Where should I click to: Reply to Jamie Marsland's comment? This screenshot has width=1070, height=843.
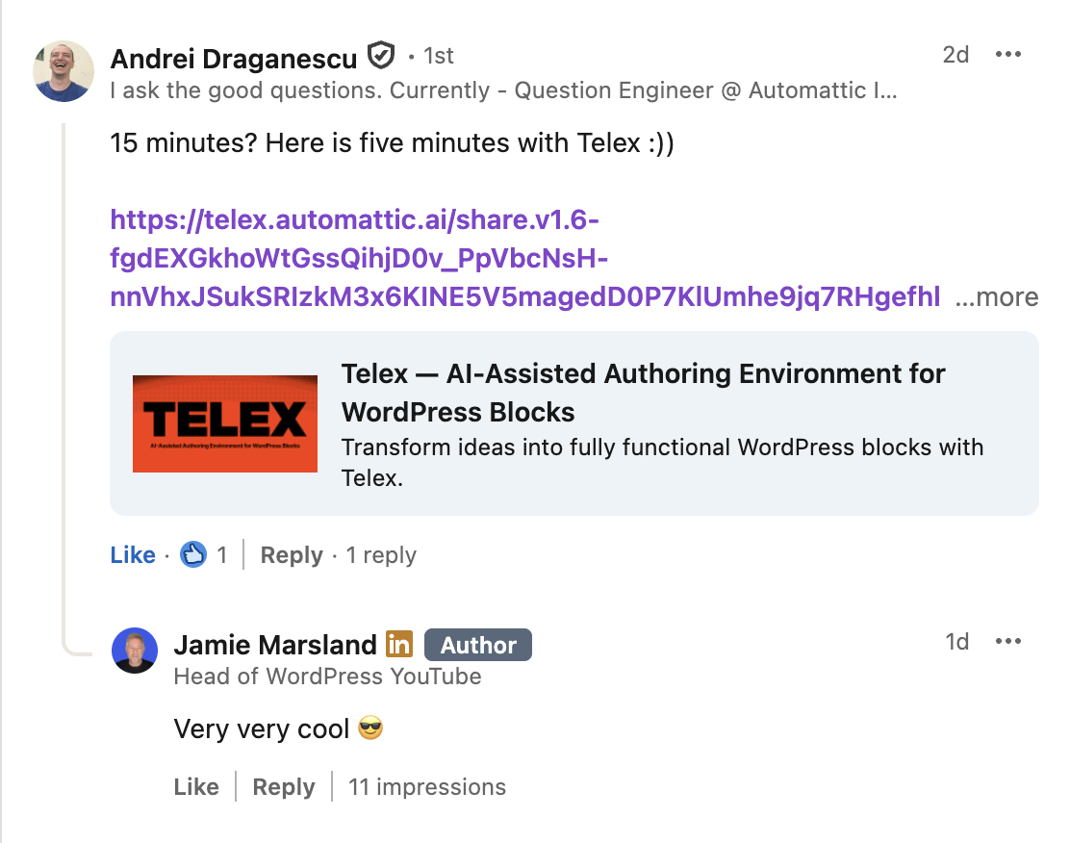pyautogui.click(x=284, y=787)
